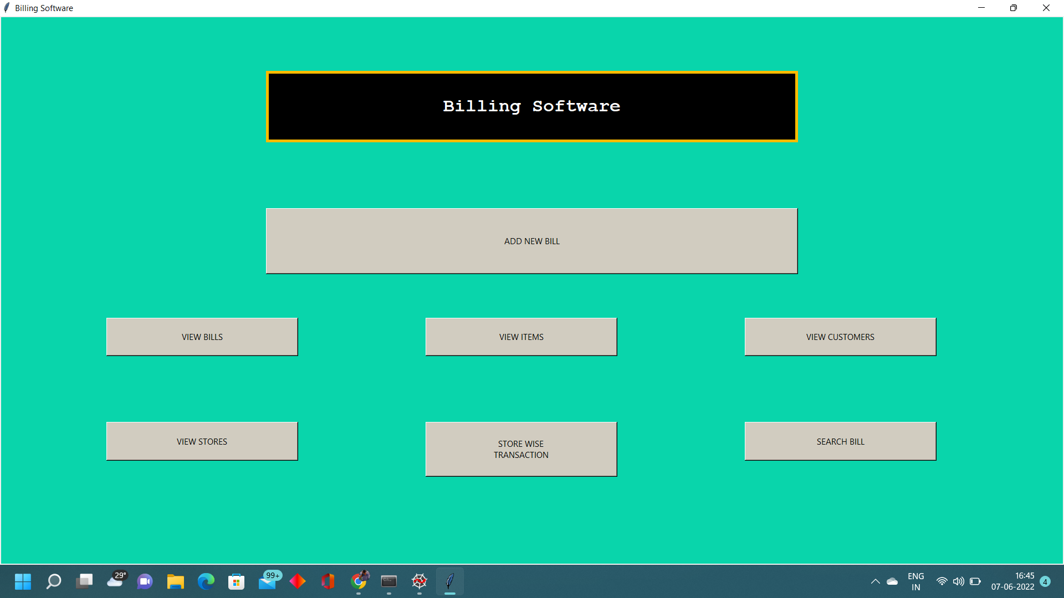Click the ADD NEW BILL button
This screenshot has height=598, width=1064.
531,241
